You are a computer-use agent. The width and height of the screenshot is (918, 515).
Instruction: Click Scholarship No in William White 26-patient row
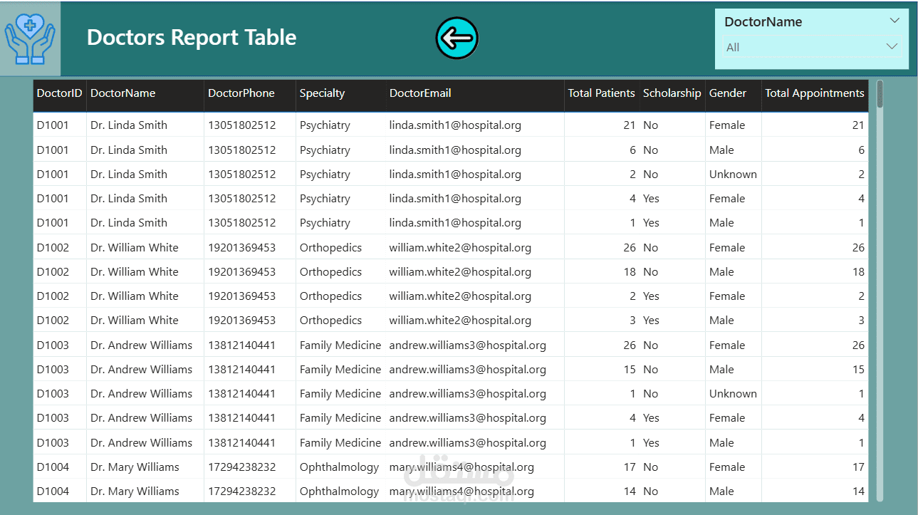[x=650, y=248]
